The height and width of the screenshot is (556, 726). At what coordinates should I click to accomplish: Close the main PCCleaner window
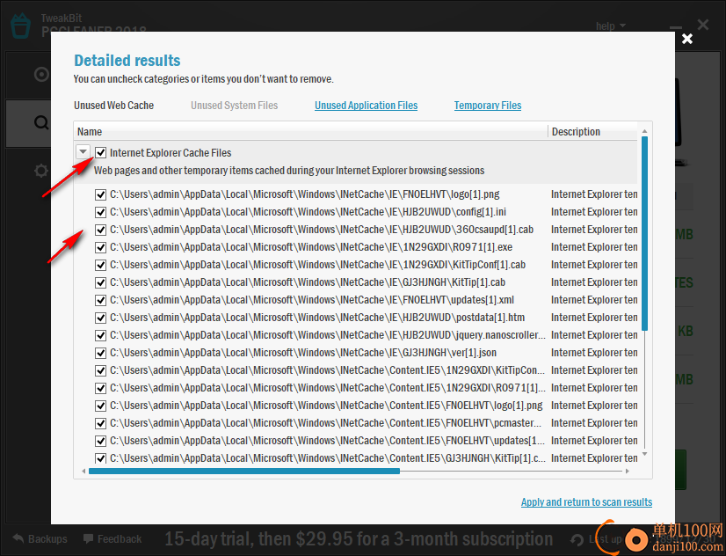coord(703,25)
